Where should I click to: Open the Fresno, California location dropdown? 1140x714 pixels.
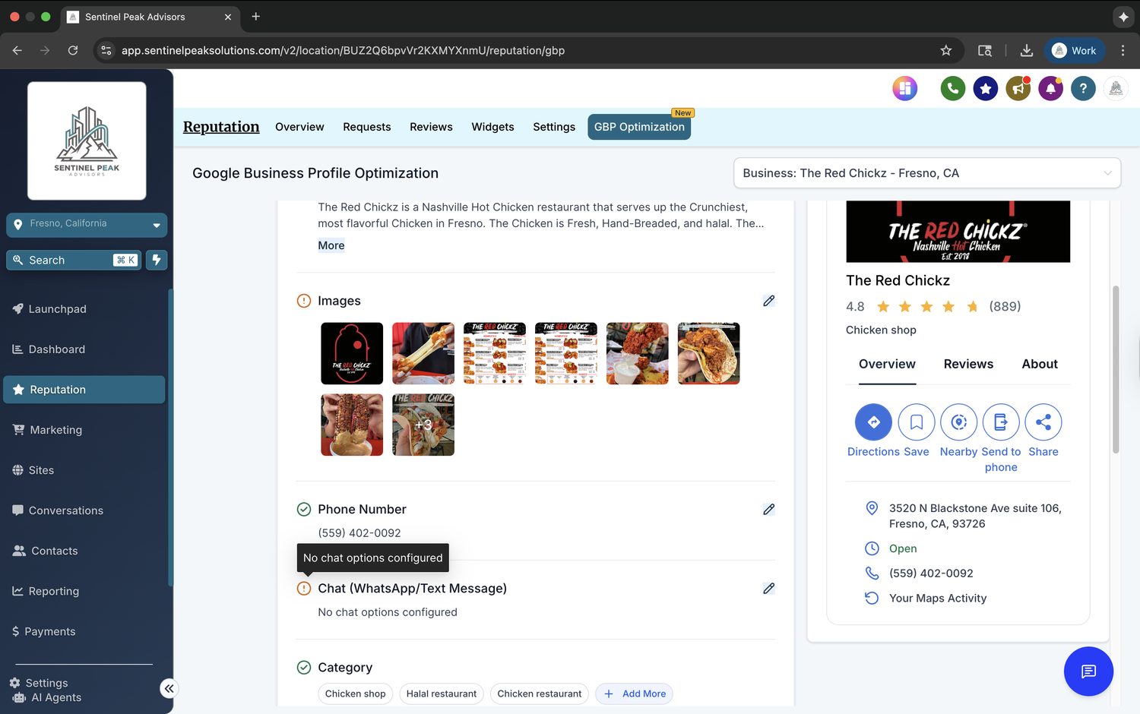[87, 225]
